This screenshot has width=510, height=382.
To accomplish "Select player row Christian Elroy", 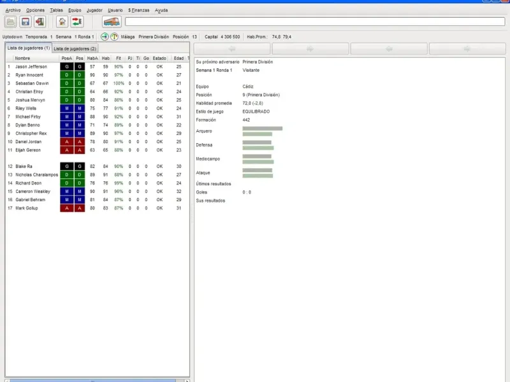I will (x=97, y=92).
